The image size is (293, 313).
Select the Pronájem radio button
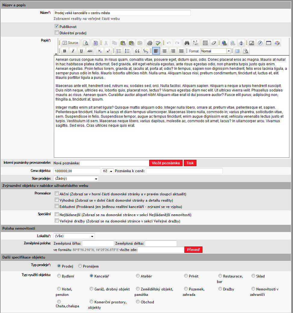pyautogui.click(x=80, y=266)
